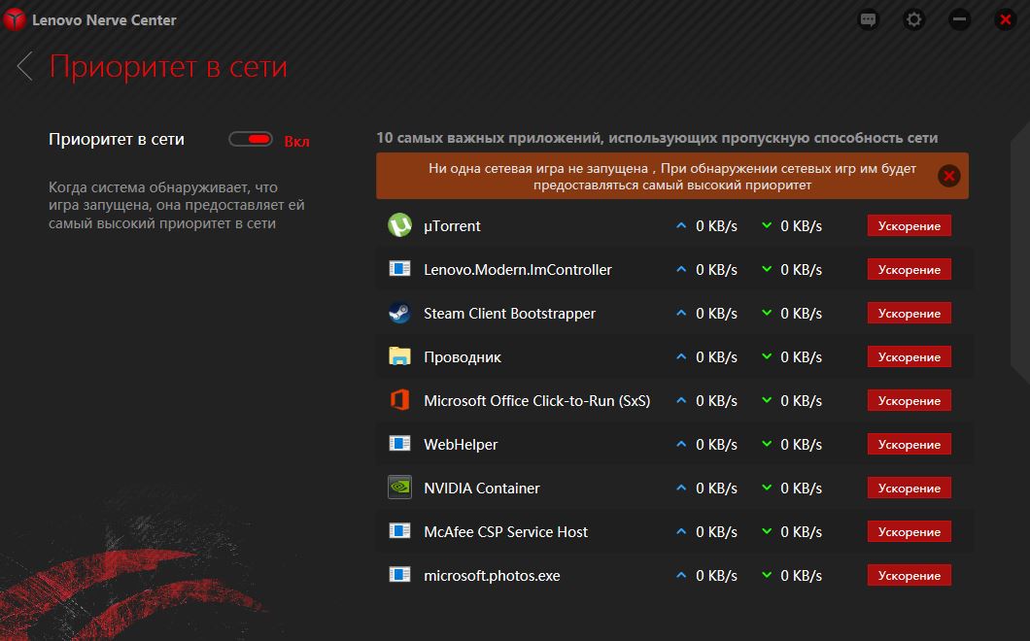Go back using the left arrow
The image size is (1030, 641).
25,66
